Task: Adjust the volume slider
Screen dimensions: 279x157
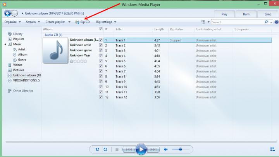Action: [x=180, y=149]
